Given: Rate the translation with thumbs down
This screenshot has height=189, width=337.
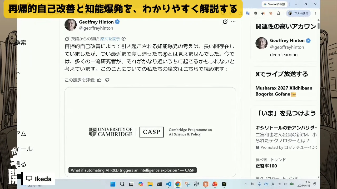Looking at the screenshot, I should 107,80.
